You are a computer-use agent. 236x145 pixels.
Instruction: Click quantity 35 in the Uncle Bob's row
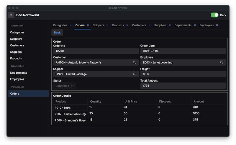click(x=91, y=113)
